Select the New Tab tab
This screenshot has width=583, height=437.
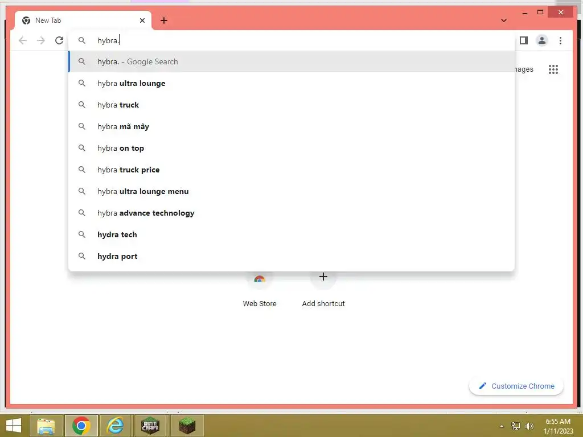pyautogui.click(x=83, y=20)
